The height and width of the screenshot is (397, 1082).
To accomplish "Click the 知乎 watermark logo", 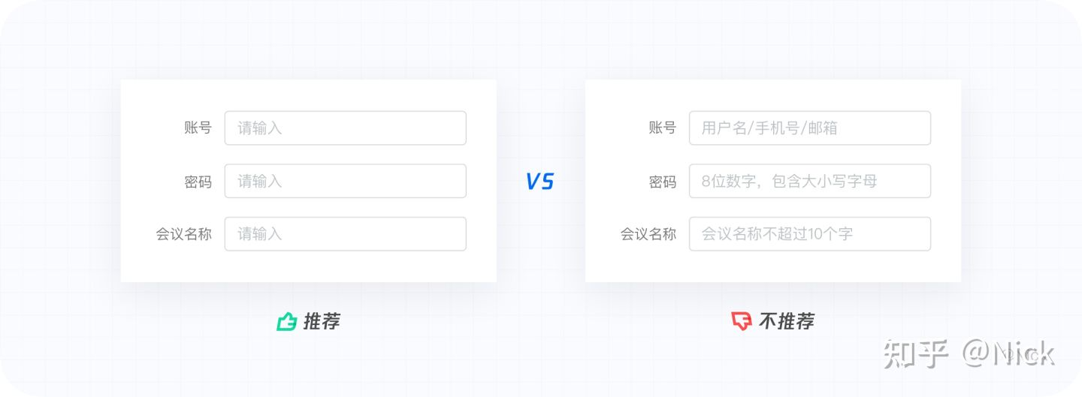I will (916, 354).
